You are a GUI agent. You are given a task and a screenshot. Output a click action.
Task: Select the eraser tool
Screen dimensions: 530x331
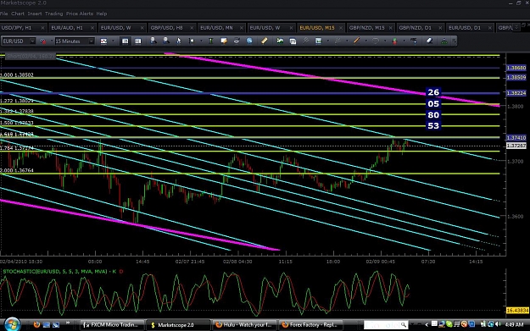(429, 41)
